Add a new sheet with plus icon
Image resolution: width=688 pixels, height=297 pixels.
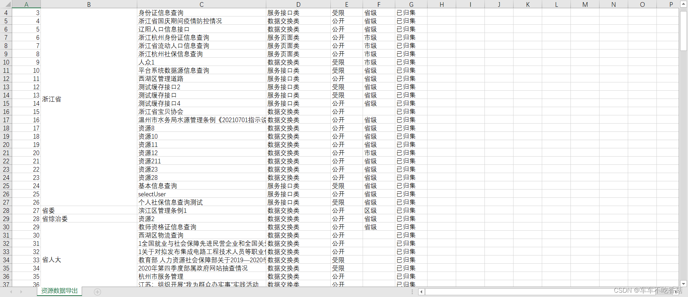click(97, 292)
